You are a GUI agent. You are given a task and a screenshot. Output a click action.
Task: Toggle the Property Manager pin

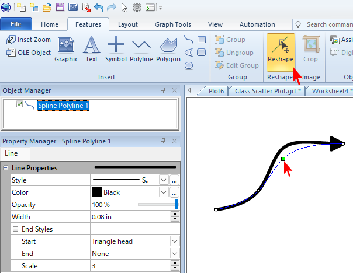(x=164, y=141)
